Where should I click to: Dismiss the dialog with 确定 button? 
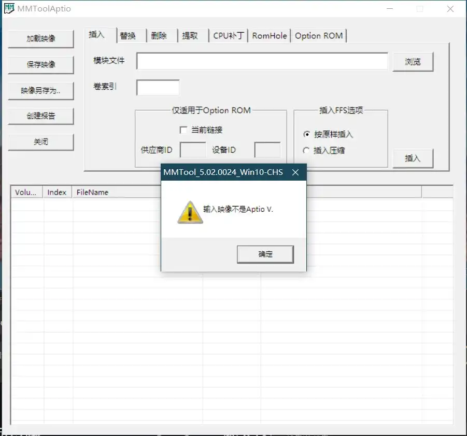[x=265, y=254]
